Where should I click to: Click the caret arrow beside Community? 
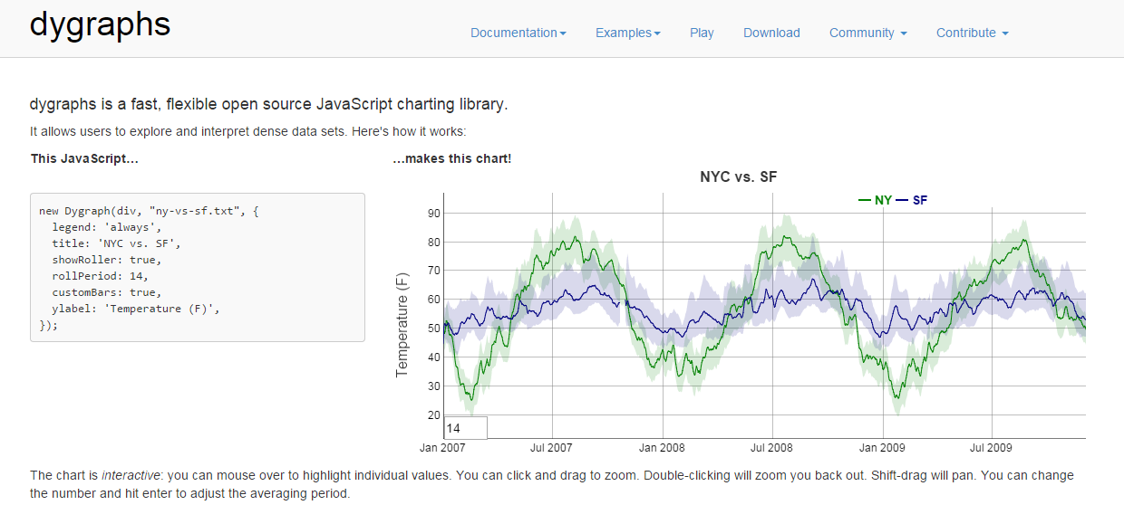click(x=903, y=33)
